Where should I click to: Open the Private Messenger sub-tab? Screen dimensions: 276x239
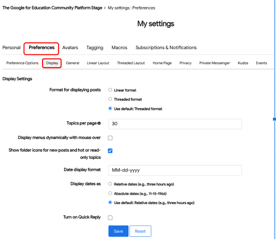pyautogui.click(x=215, y=63)
